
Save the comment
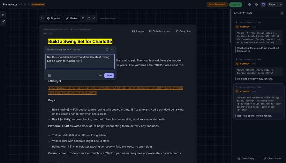click(x=109, y=75)
